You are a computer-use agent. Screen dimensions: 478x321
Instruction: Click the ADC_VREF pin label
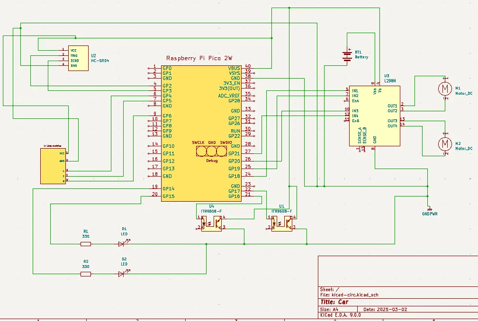coord(229,96)
